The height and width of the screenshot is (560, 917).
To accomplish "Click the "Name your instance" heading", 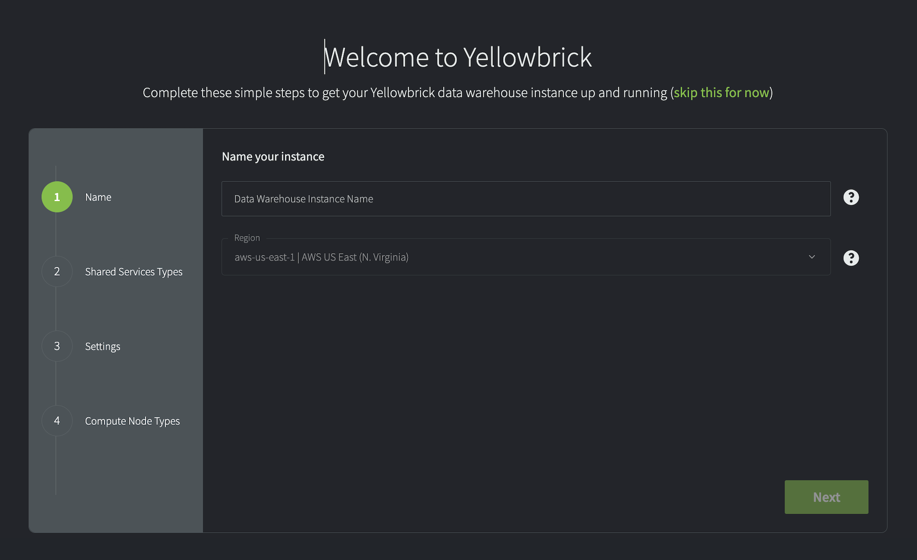I will click(273, 157).
